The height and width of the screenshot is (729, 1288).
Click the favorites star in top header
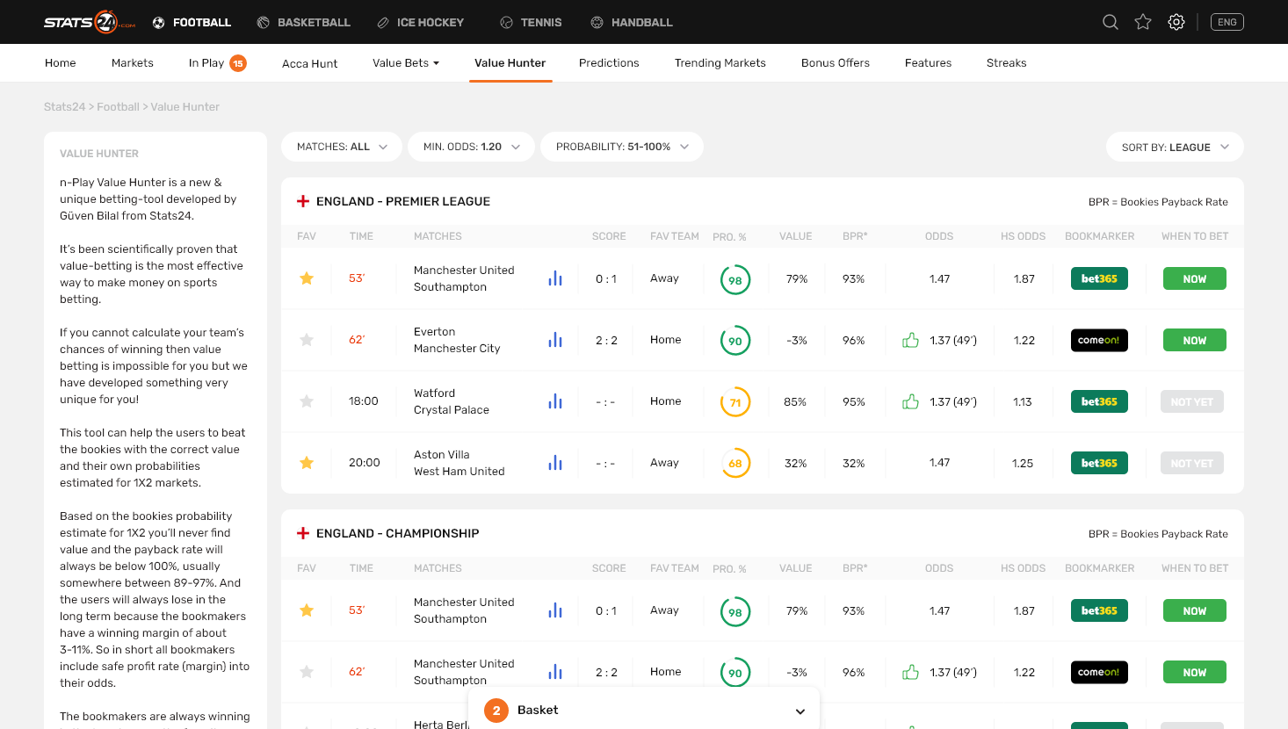point(1143,22)
